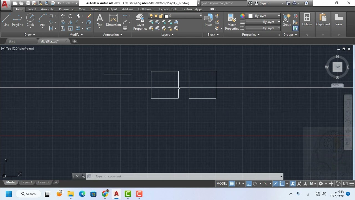
Task: Expand the Annotation panel
Action: (x=113, y=35)
